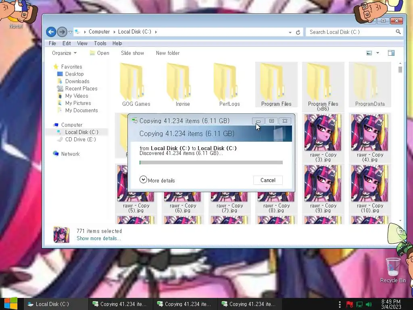Click the volume icon in system tray
This screenshot has height=310, width=413.
pos(369,304)
